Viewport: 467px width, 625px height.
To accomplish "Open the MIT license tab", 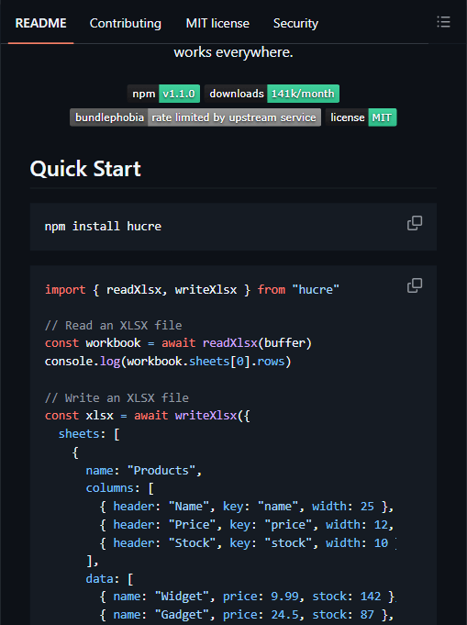I will [x=217, y=23].
